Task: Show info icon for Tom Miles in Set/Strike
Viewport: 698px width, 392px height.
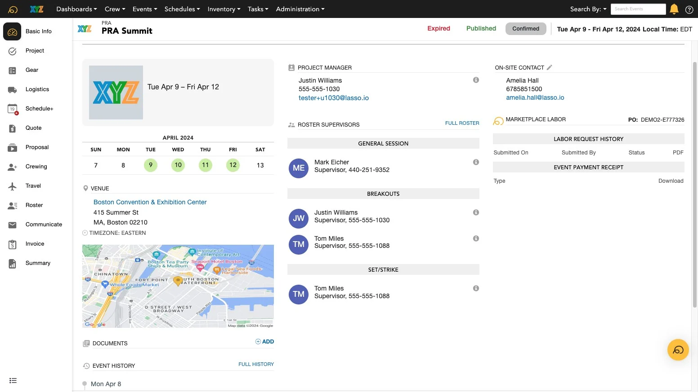Action: pos(476,288)
